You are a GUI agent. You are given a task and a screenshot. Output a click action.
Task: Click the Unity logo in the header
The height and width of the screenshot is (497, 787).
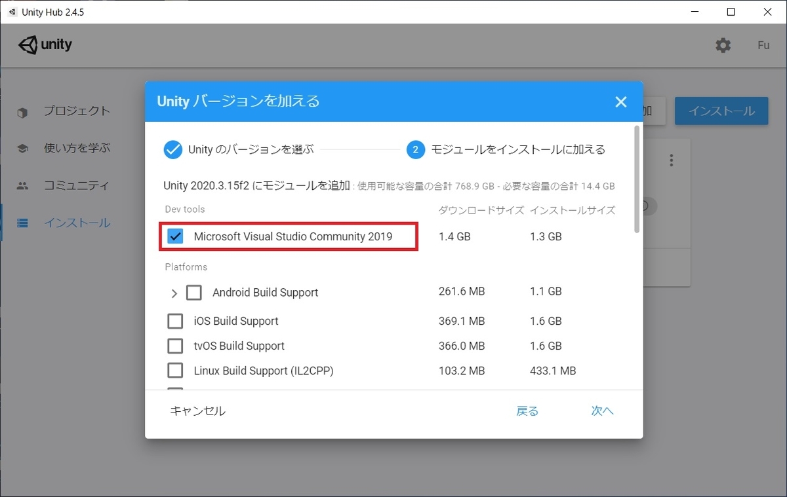click(45, 45)
